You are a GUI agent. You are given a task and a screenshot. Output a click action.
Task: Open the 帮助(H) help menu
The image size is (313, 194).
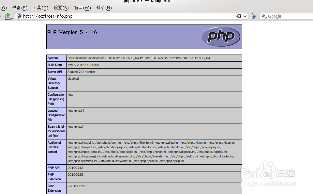[104, 8]
